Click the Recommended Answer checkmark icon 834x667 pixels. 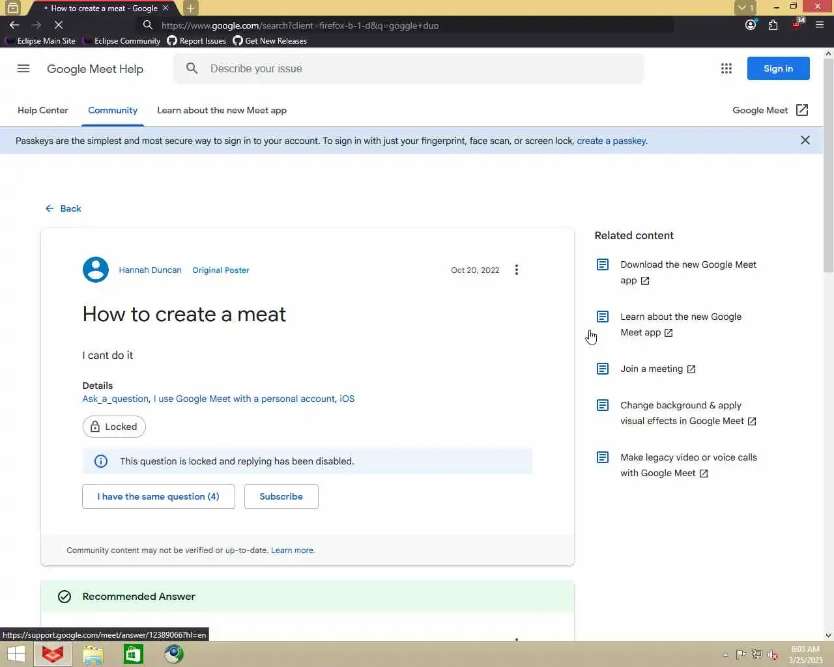click(x=65, y=597)
